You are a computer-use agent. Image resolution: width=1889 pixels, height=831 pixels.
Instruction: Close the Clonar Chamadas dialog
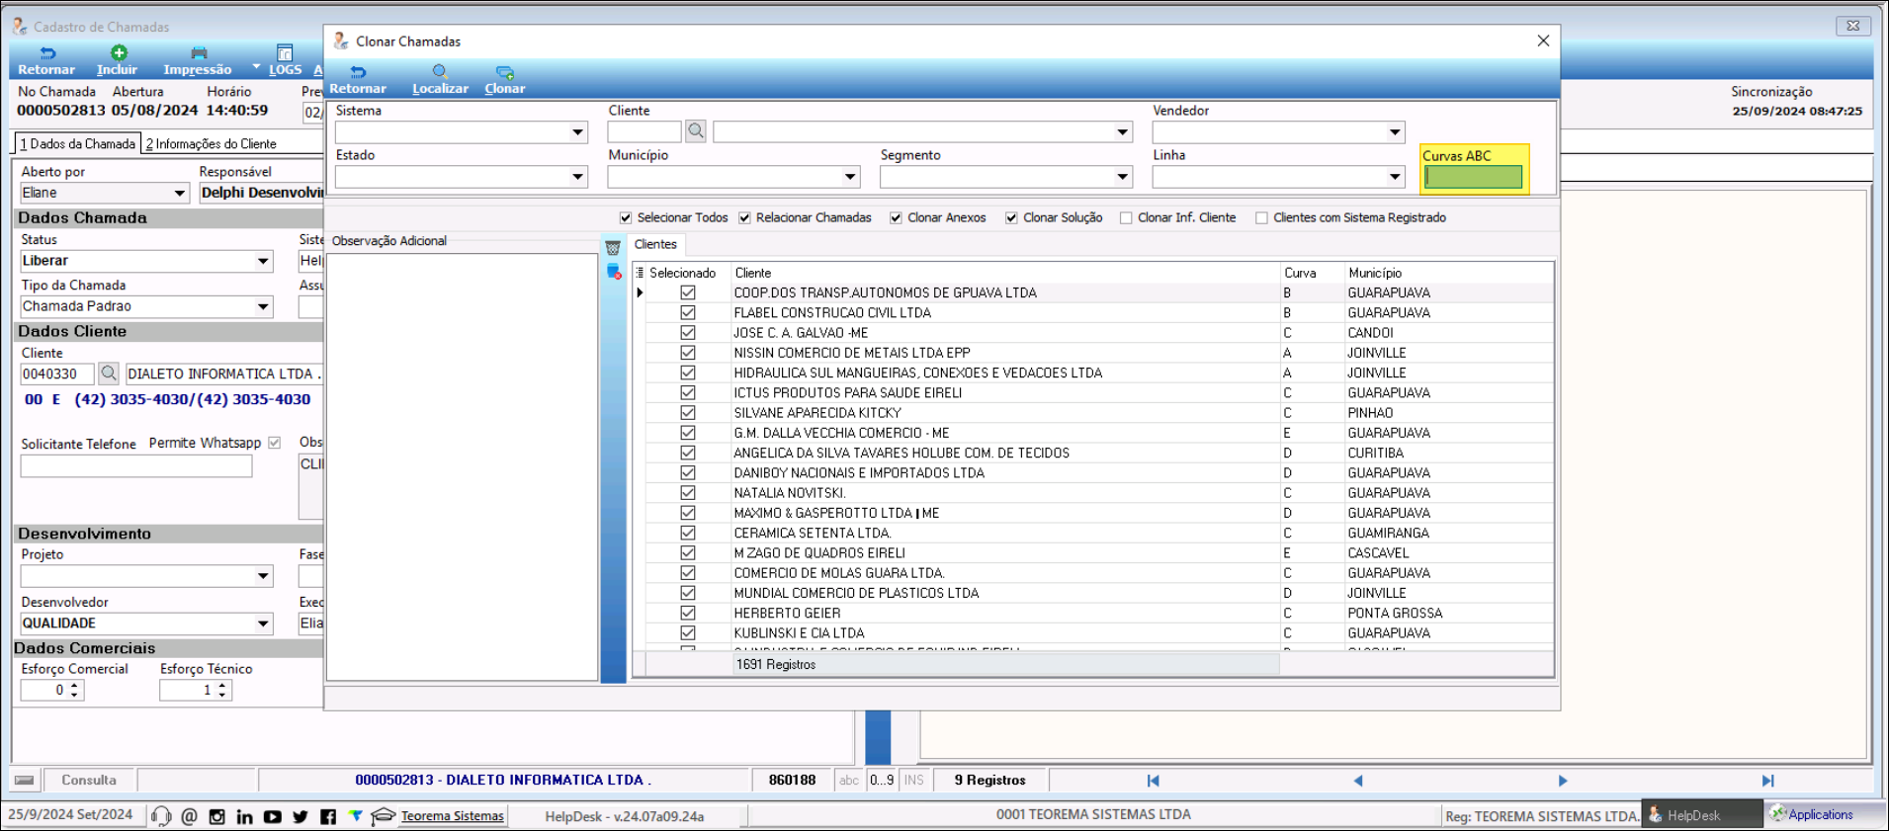1543,41
